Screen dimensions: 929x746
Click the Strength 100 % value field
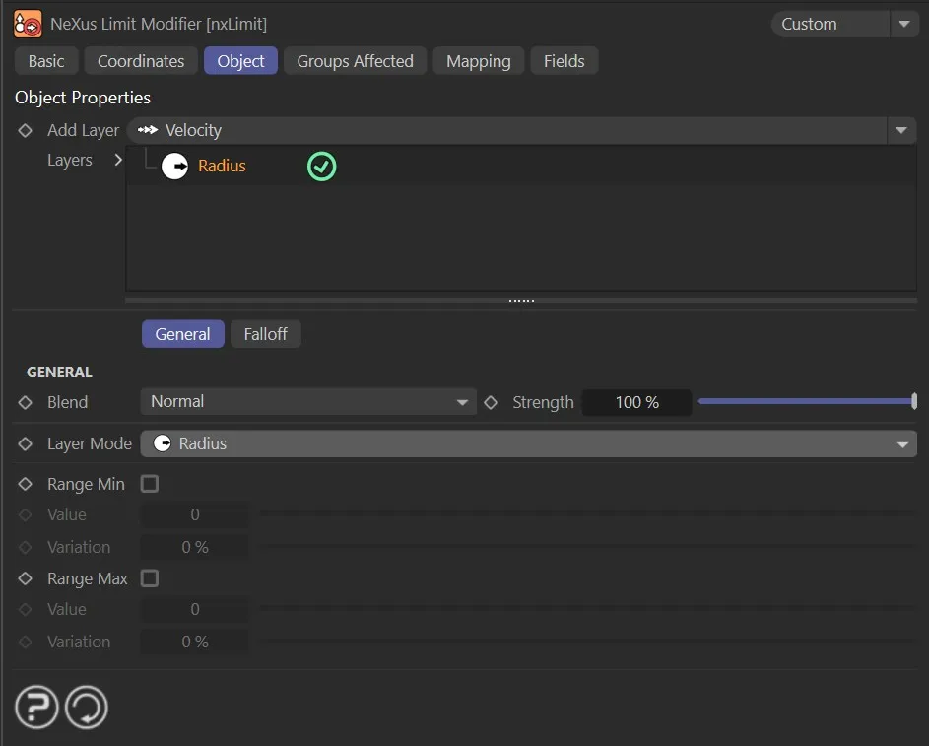[x=636, y=402]
